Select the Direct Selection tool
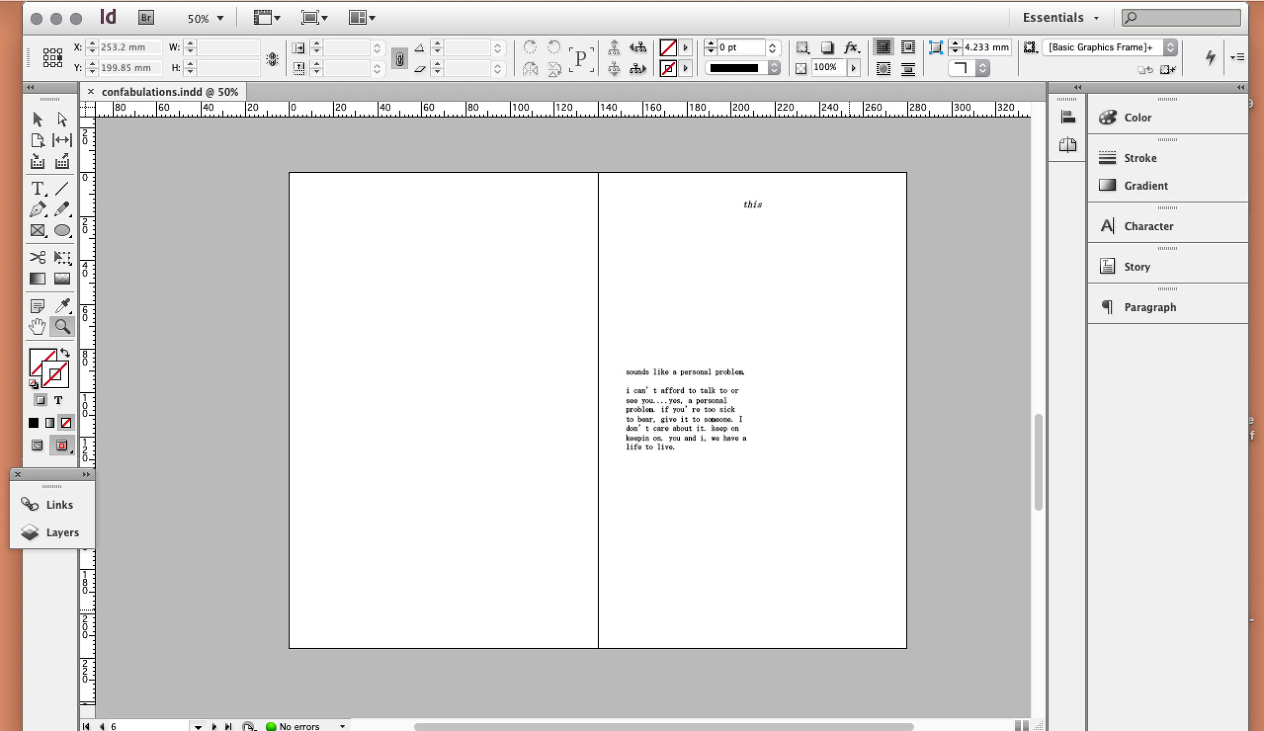The height and width of the screenshot is (731, 1264). tap(62, 119)
